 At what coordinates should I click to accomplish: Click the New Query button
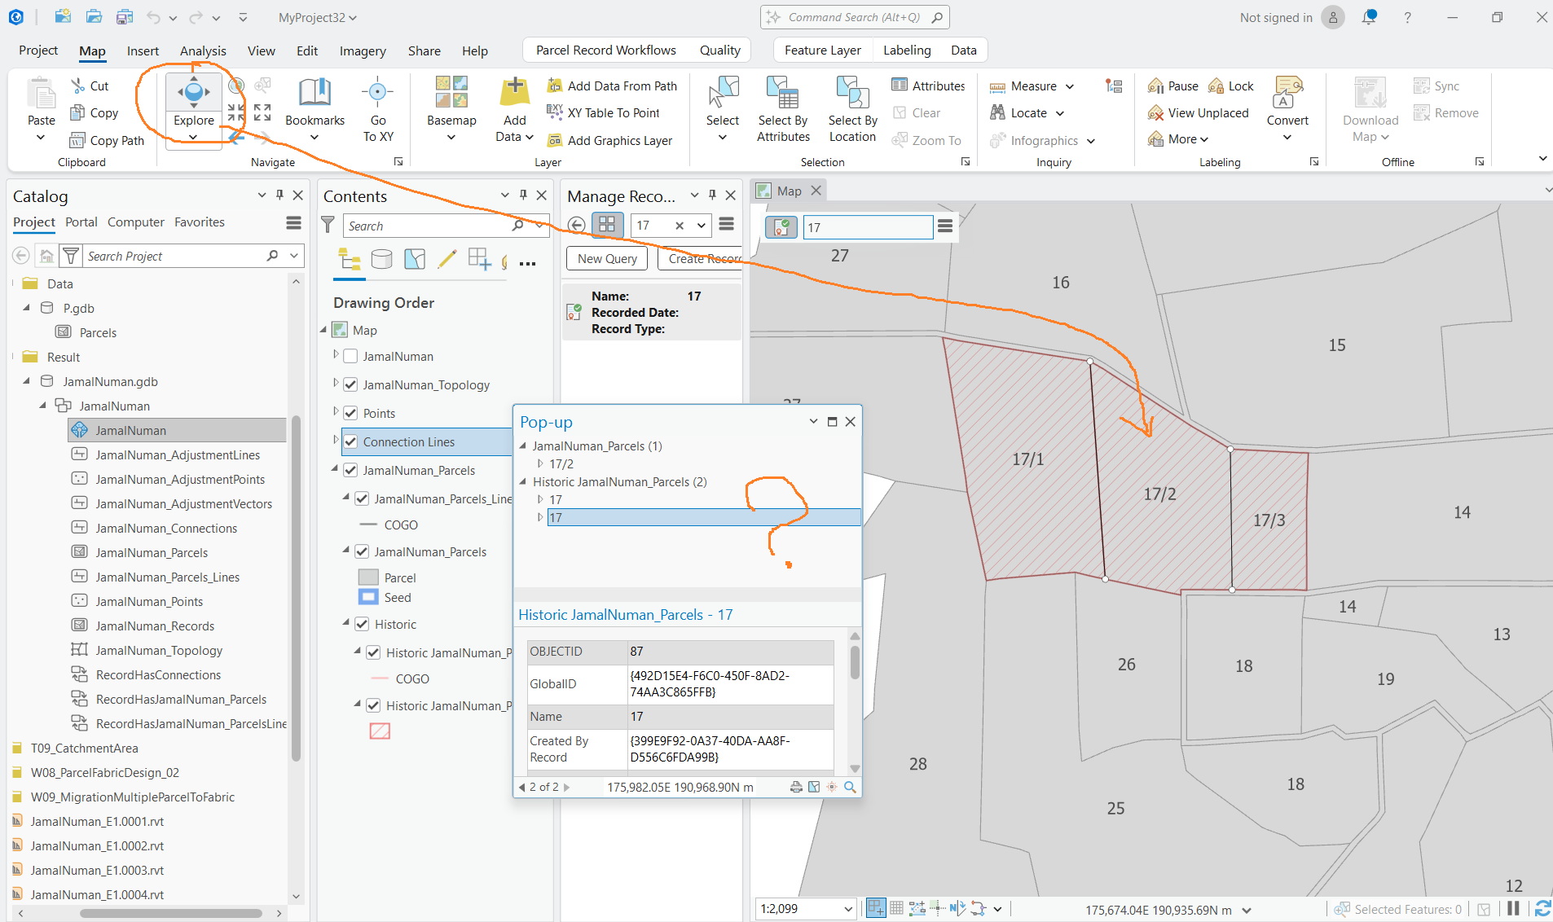pos(607,259)
